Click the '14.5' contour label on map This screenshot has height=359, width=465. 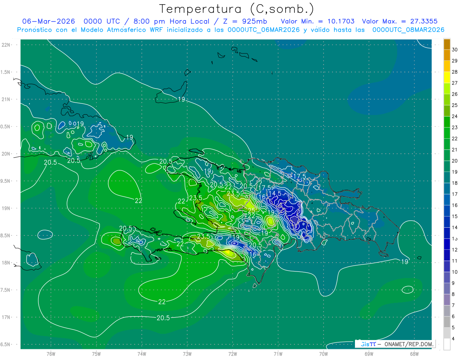coord(274,193)
